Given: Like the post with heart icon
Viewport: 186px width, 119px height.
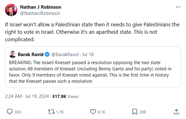Looking at the screenshot, I should click(93, 112).
